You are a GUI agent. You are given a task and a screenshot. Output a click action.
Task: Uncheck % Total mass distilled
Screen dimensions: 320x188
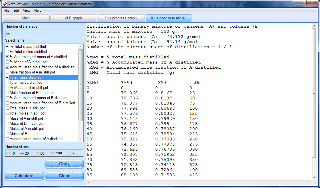tap(7, 47)
